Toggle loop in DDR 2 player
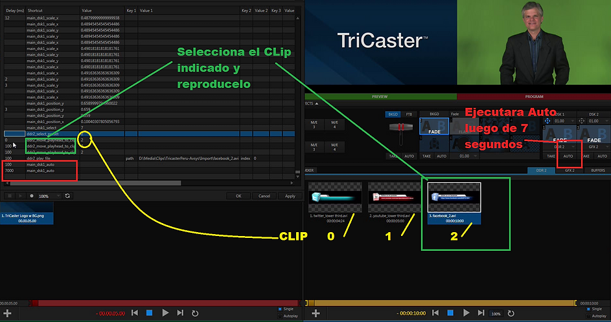 tap(511, 313)
